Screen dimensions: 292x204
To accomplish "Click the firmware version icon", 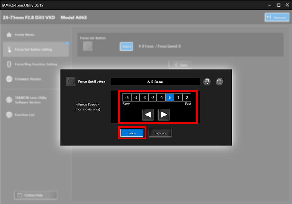I will tap(9, 79).
